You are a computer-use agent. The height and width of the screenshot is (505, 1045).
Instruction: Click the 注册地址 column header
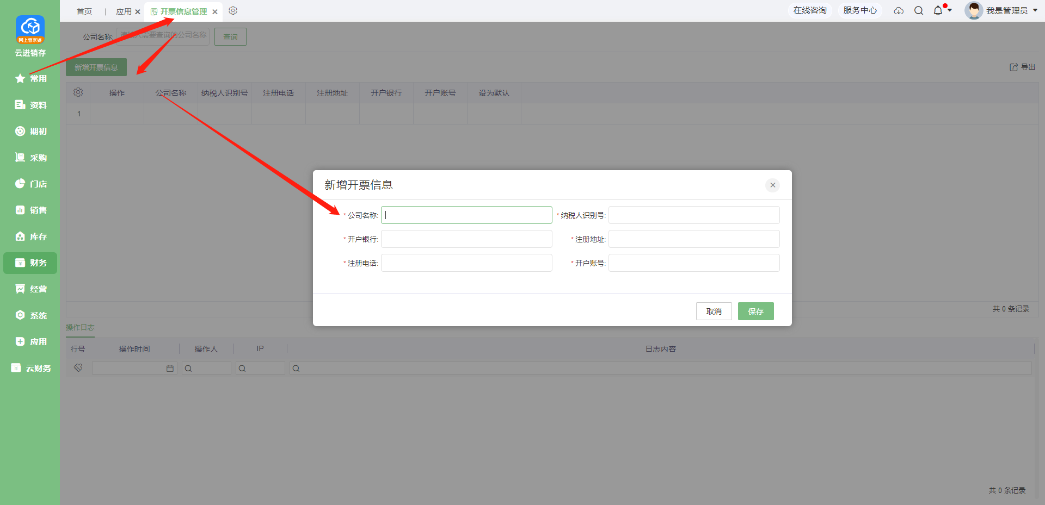tap(332, 93)
